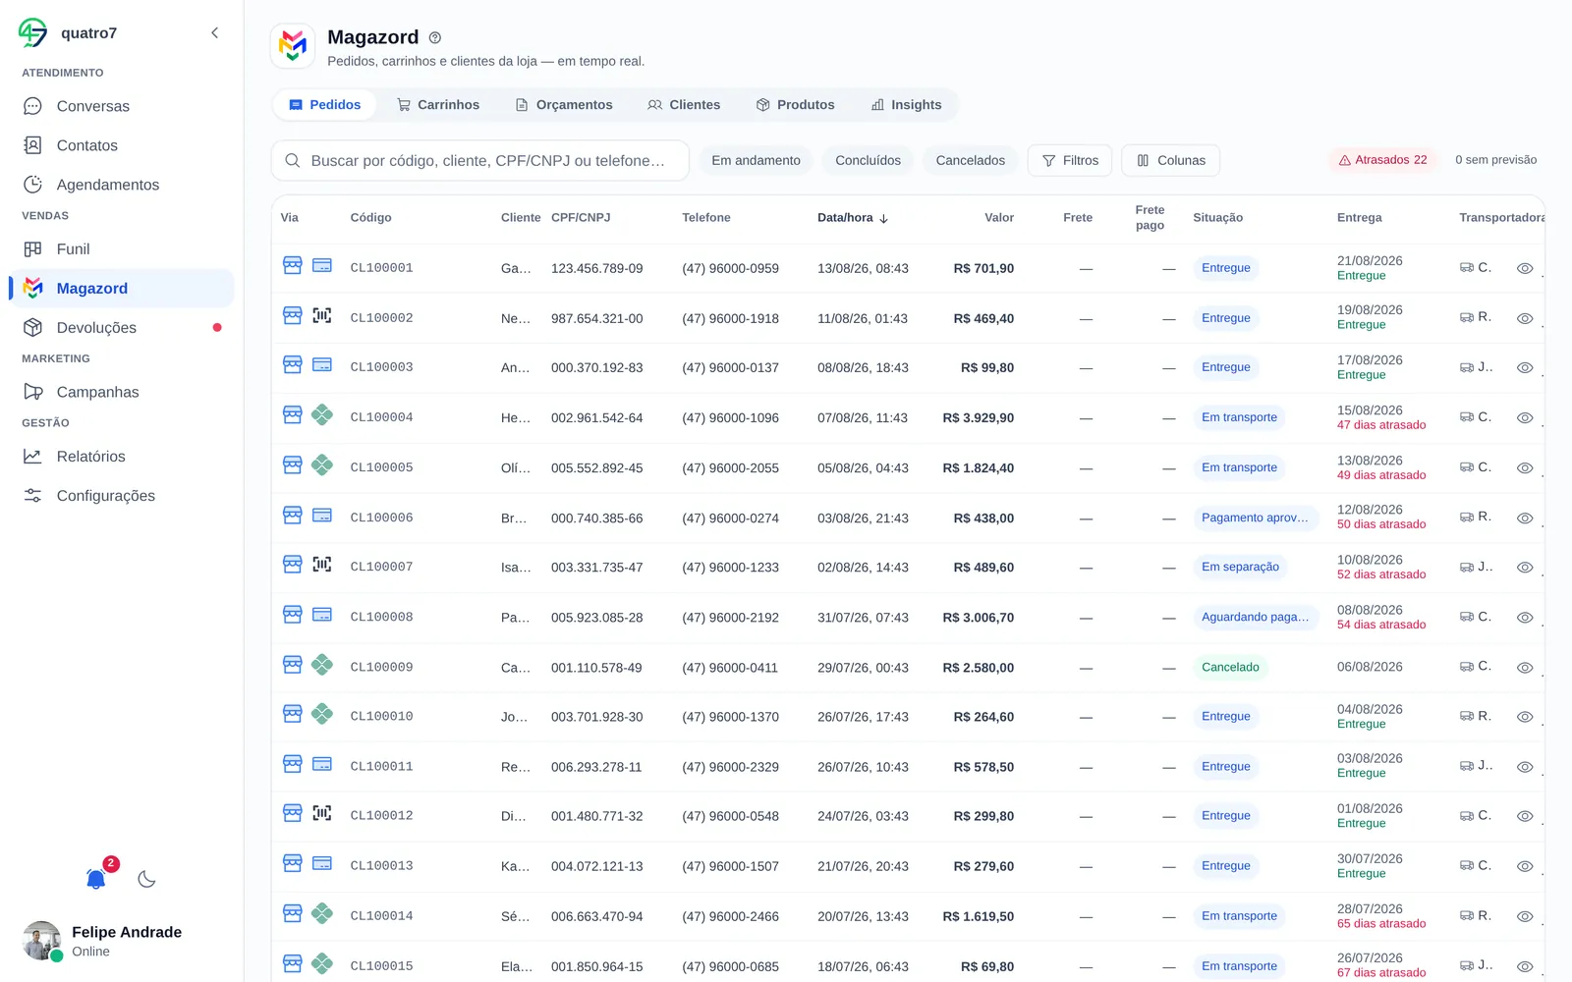The width and height of the screenshot is (1572, 982).
Task: Open Devoluções in the sidebar
Action: 122,328
